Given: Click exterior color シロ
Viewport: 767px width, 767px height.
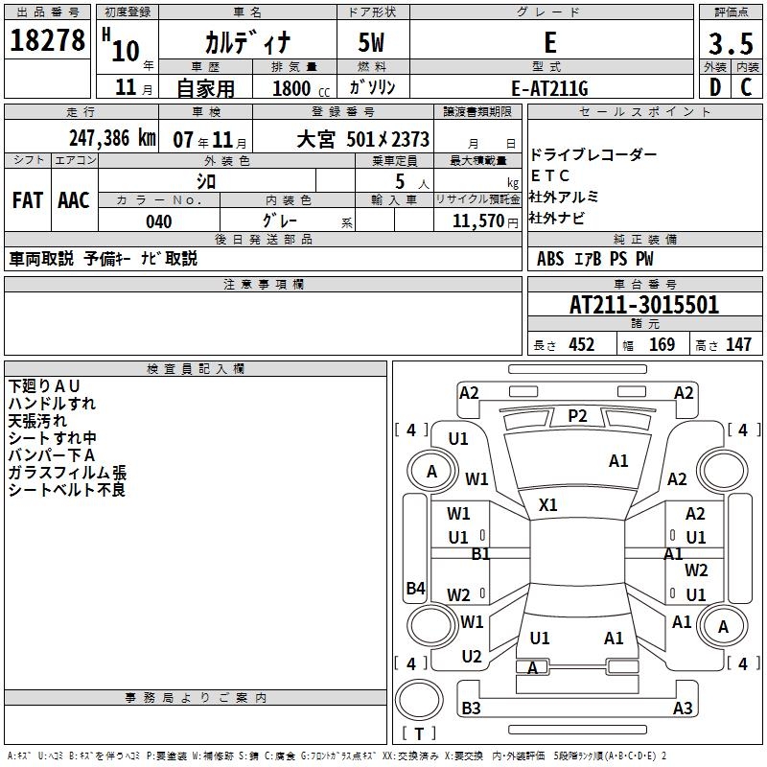Looking at the screenshot, I should pos(206,181).
